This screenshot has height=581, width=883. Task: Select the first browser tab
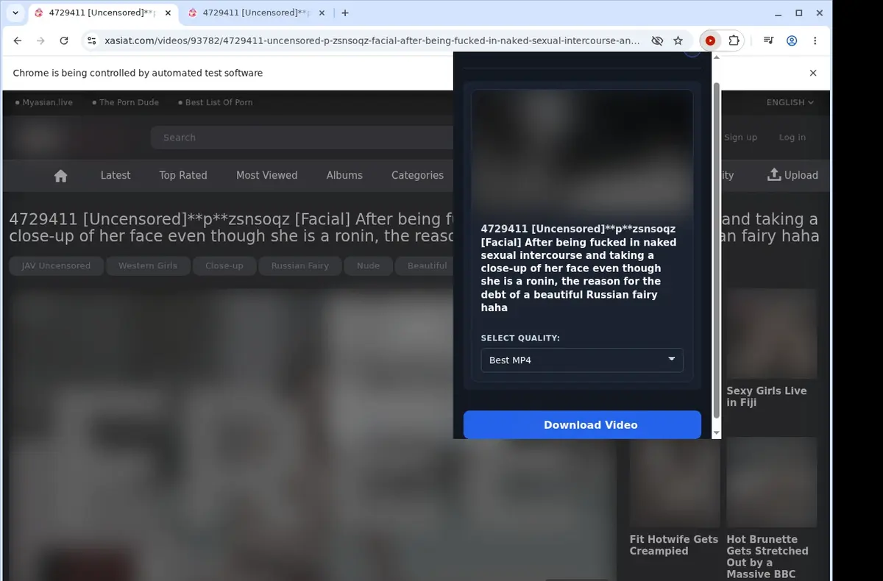click(103, 13)
